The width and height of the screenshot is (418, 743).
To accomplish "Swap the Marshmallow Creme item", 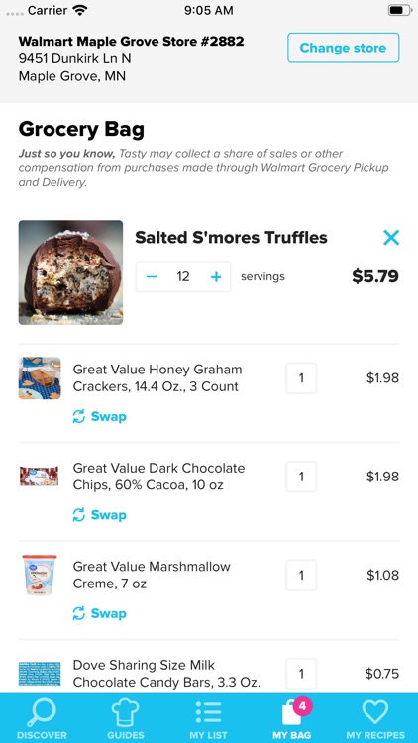I will [x=99, y=613].
